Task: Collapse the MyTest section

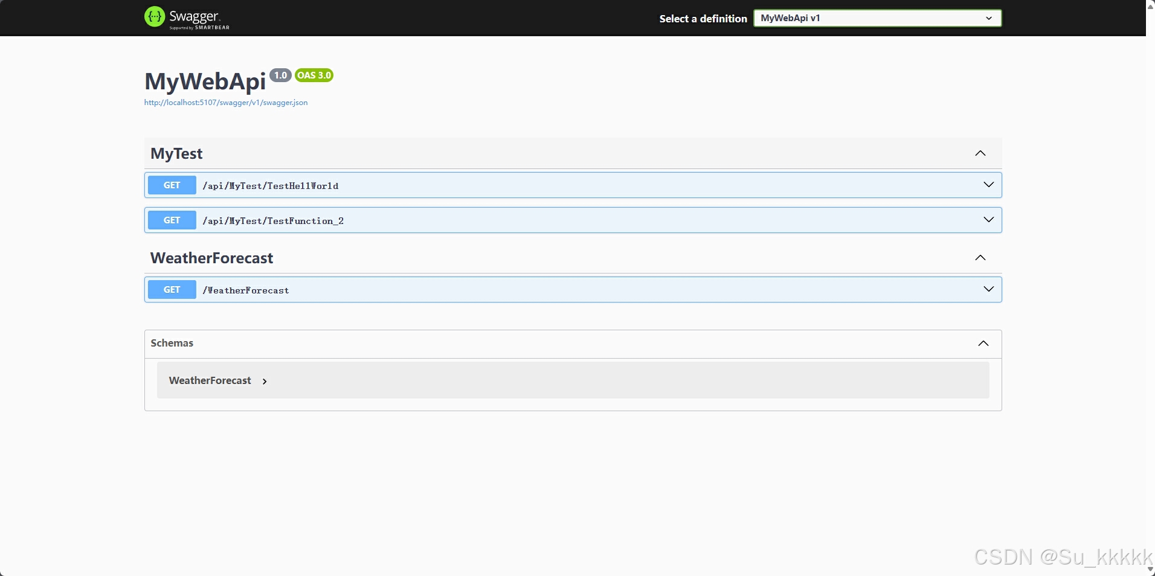Action: tap(980, 153)
